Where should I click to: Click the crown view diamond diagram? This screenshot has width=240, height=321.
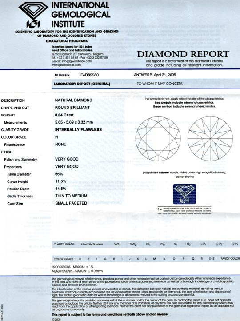(158, 139)
